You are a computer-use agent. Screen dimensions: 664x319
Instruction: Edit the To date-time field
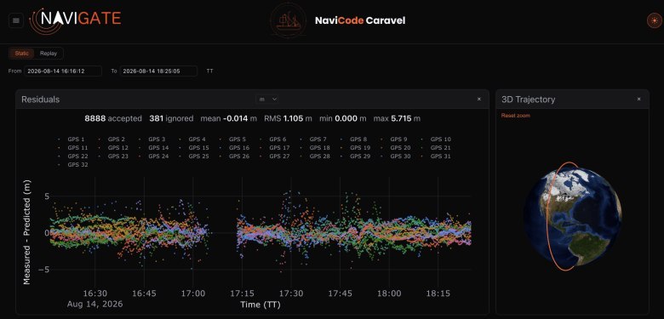(x=158, y=71)
